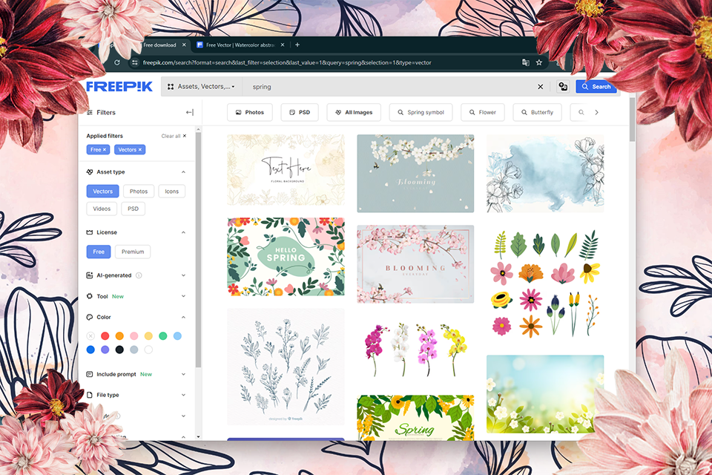This screenshot has height=475, width=712.
Task: Pick the red color swatch
Action: click(x=105, y=336)
